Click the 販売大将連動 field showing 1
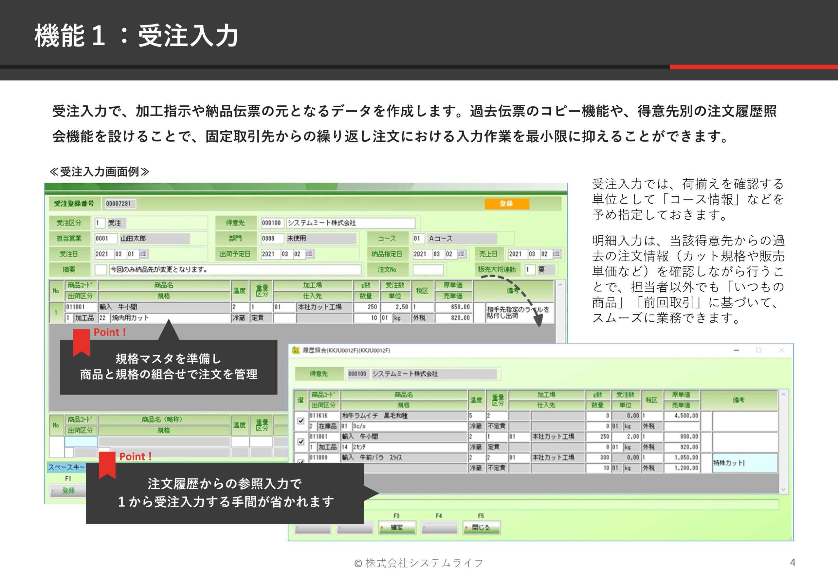The height and width of the screenshot is (580, 838). 530,270
